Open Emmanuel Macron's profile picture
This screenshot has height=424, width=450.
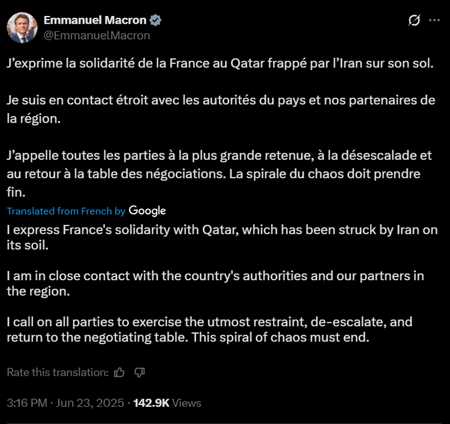(22, 28)
